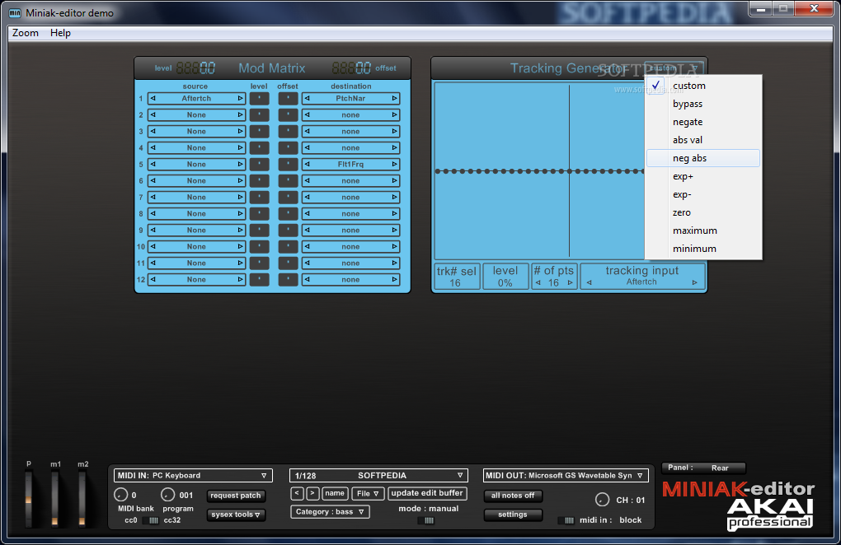Open the 1/128 SOFTPEDIA patch dropdown
Screen dimensions: 841x545
[378, 475]
